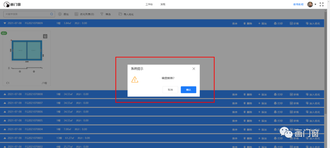Screen dimensions: 330x148
Task: Confirm deletion with the 确认 button
Action: 188,90
